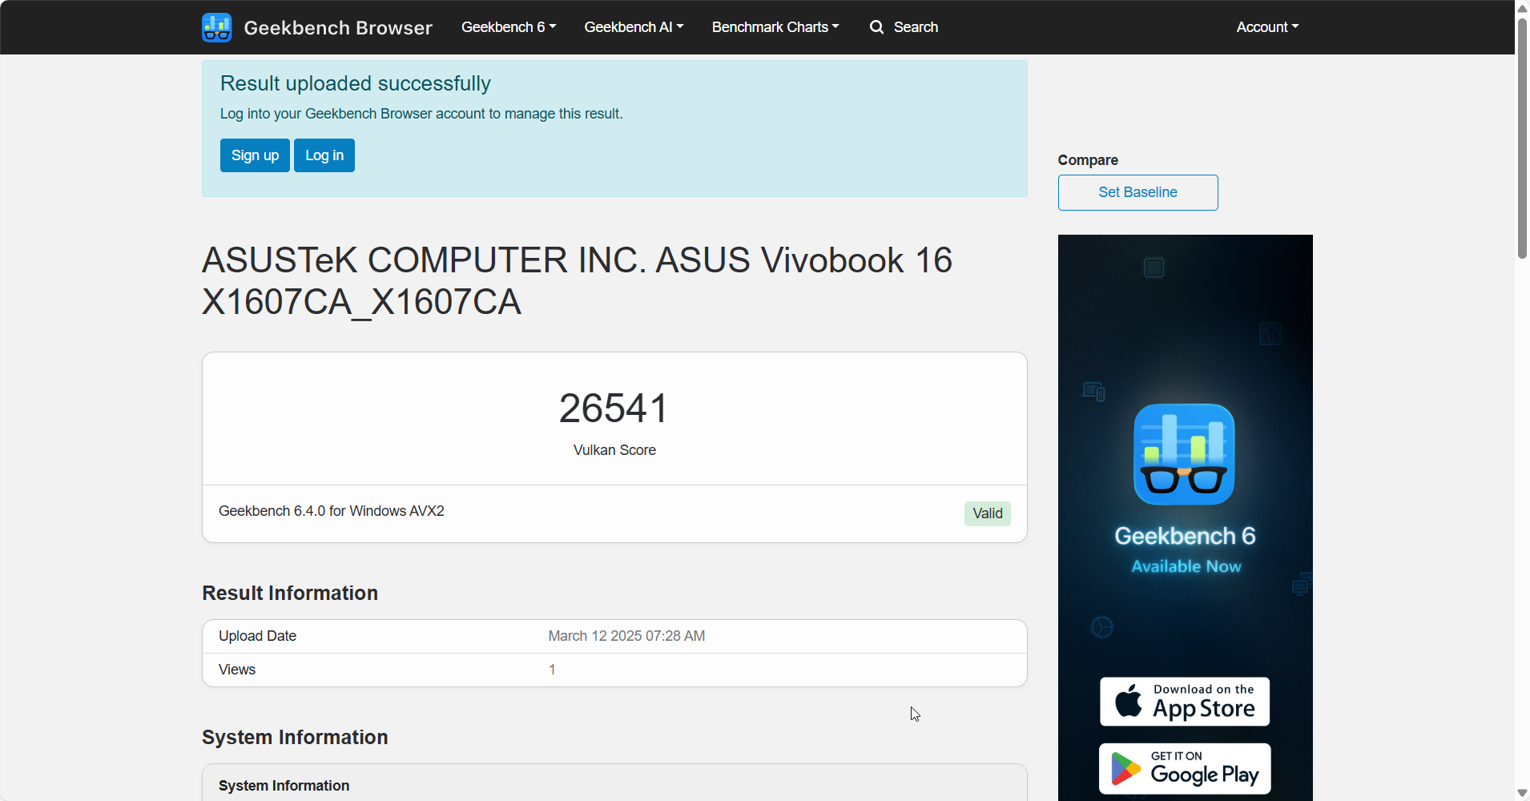
Task: Click the 'Vulkan Score' label
Action: (614, 450)
